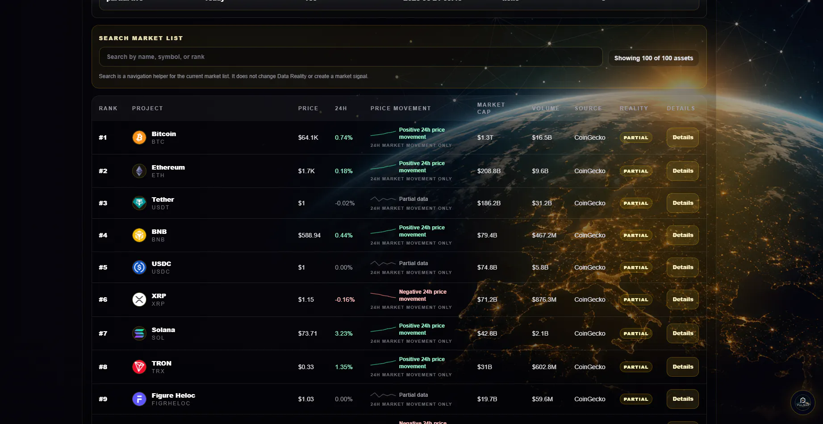Open the Pulsar floating widget icon

802,403
